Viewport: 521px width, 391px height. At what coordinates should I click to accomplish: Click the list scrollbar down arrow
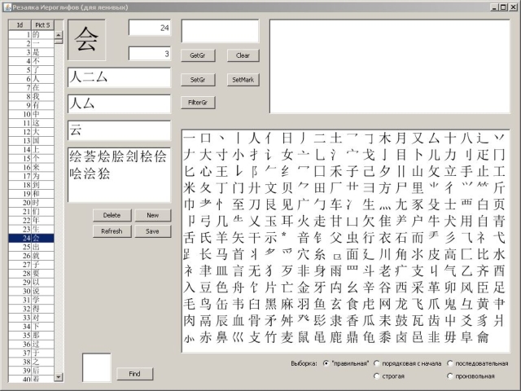pos(59,376)
